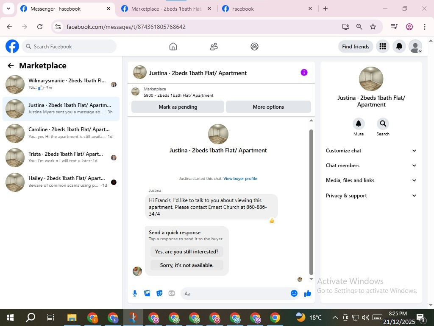Screen dimensions: 434x326
Task: Click the chat scrollbar track
Action: point(311,200)
